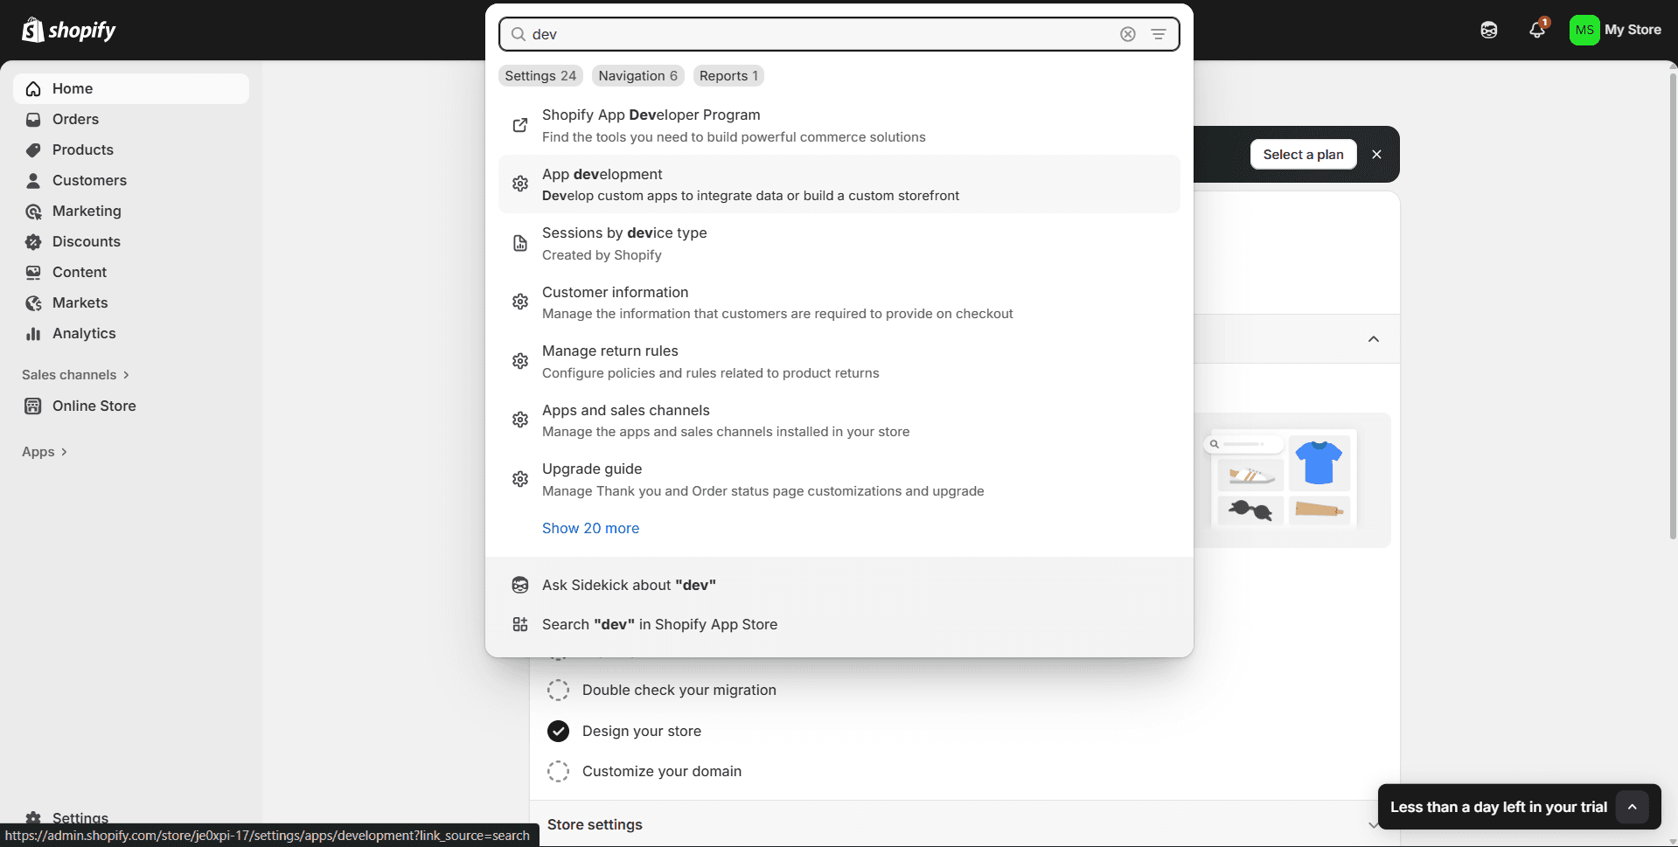Click gear icon beside Customer information
The image size is (1678, 847).
point(520,302)
